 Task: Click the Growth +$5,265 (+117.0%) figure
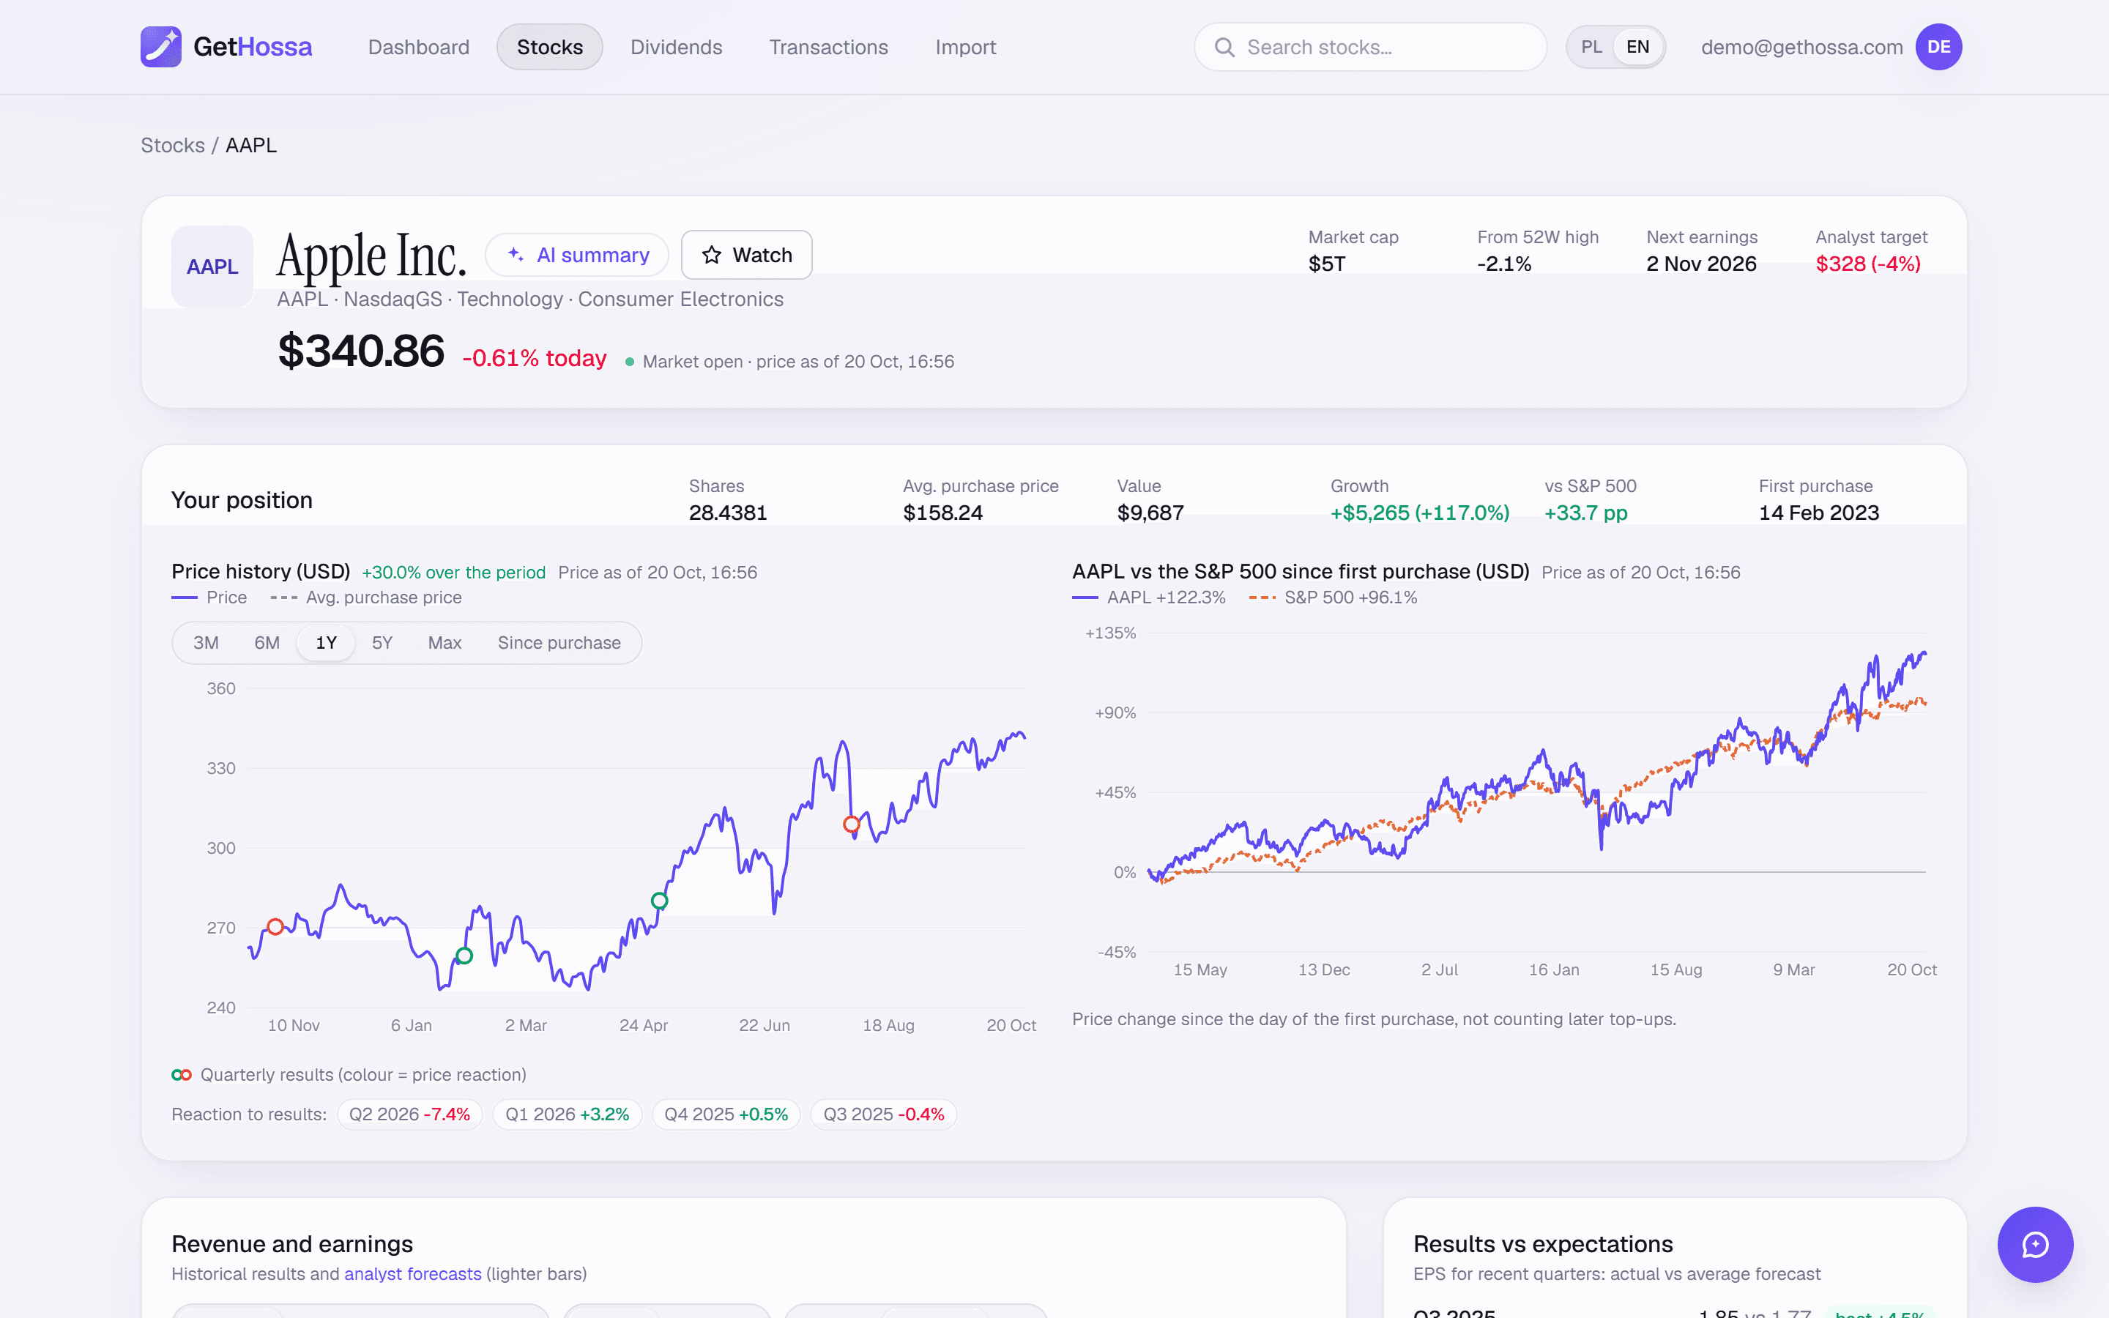pos(1420,513)
